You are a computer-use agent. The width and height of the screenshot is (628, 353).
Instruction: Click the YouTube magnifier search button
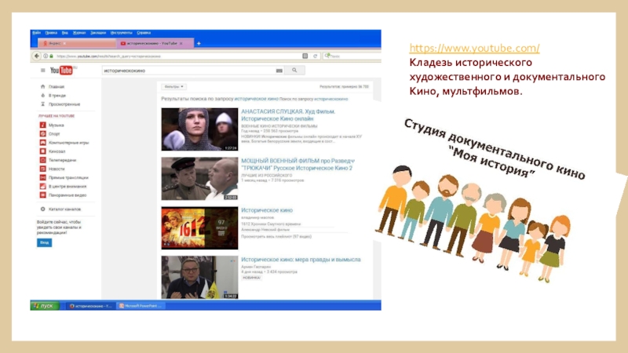[294, 71]
